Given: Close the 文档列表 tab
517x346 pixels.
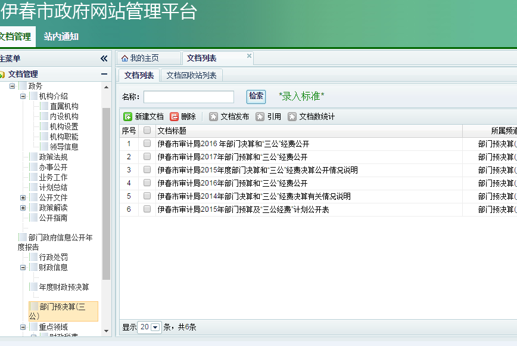Looking at the screenshot, I should click(249, 56).
